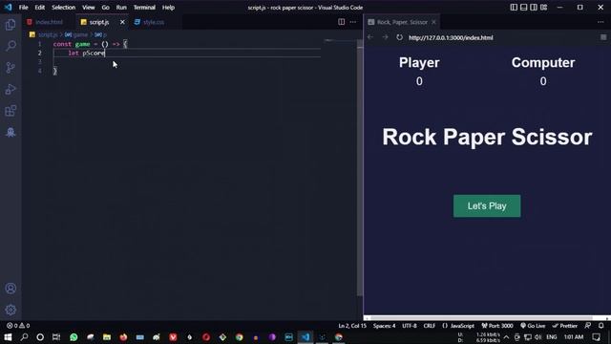Open the Go menu
Screen dimensions: 611x344
click(x=106, y=8)
